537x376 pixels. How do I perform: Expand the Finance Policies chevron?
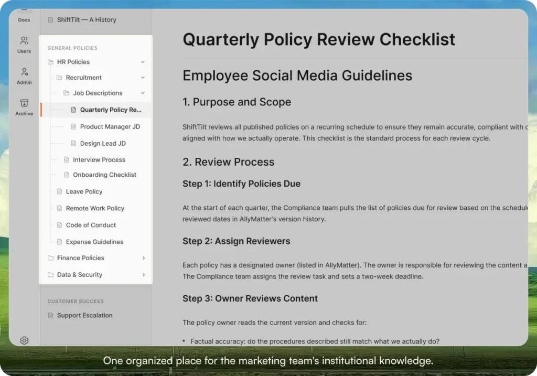coord(144,258)
